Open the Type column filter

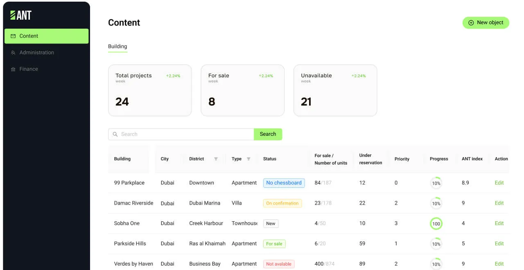(x=248, y=159)
